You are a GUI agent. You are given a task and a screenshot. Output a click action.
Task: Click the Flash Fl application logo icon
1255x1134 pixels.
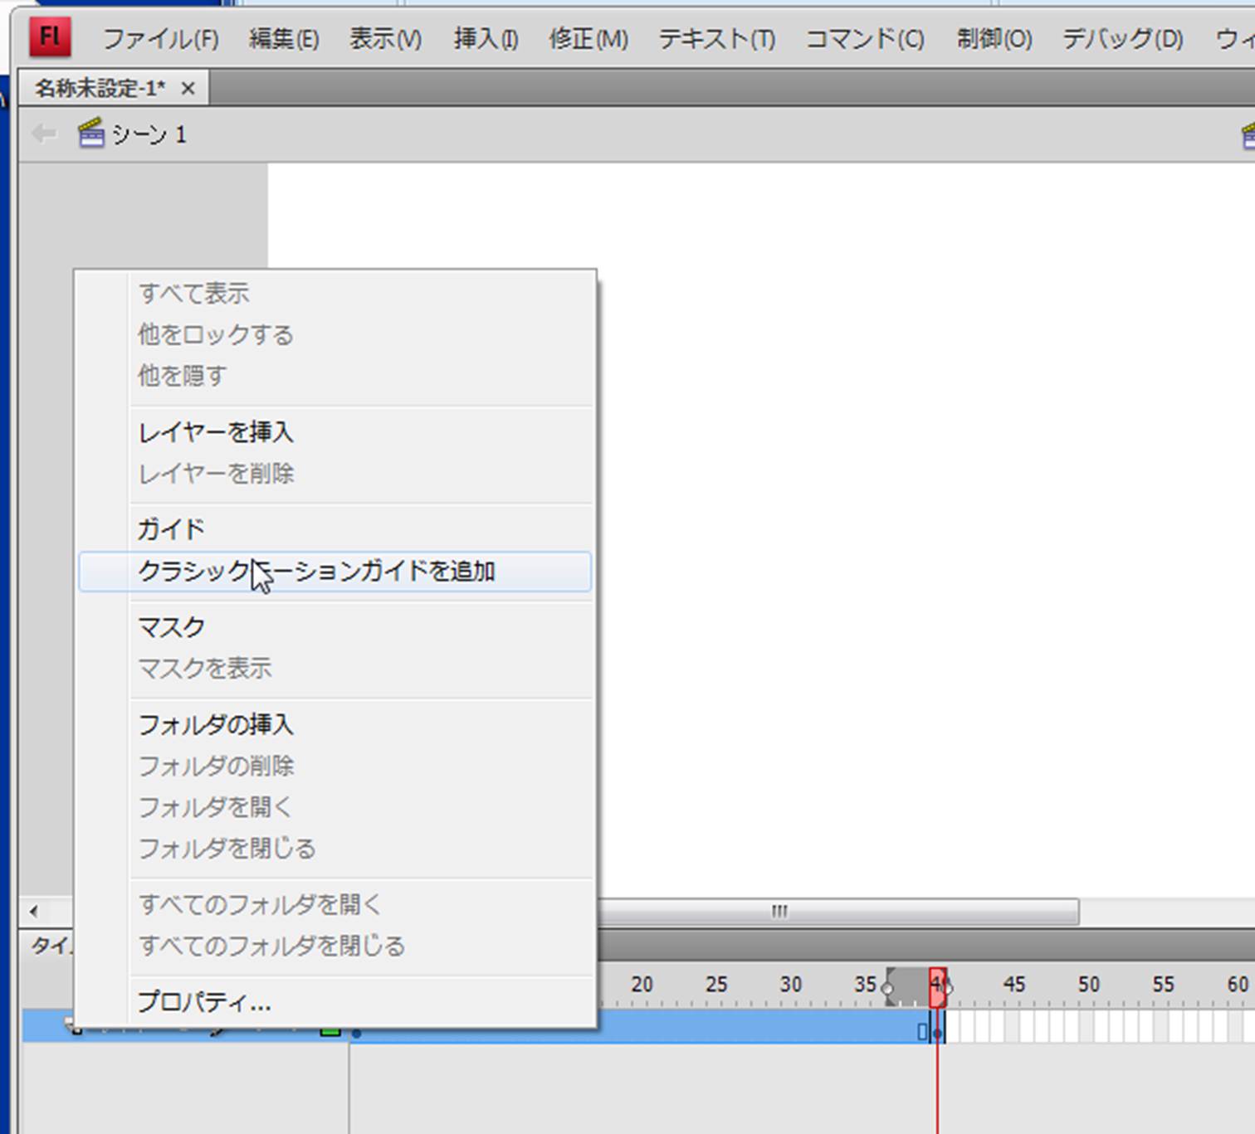50,37
